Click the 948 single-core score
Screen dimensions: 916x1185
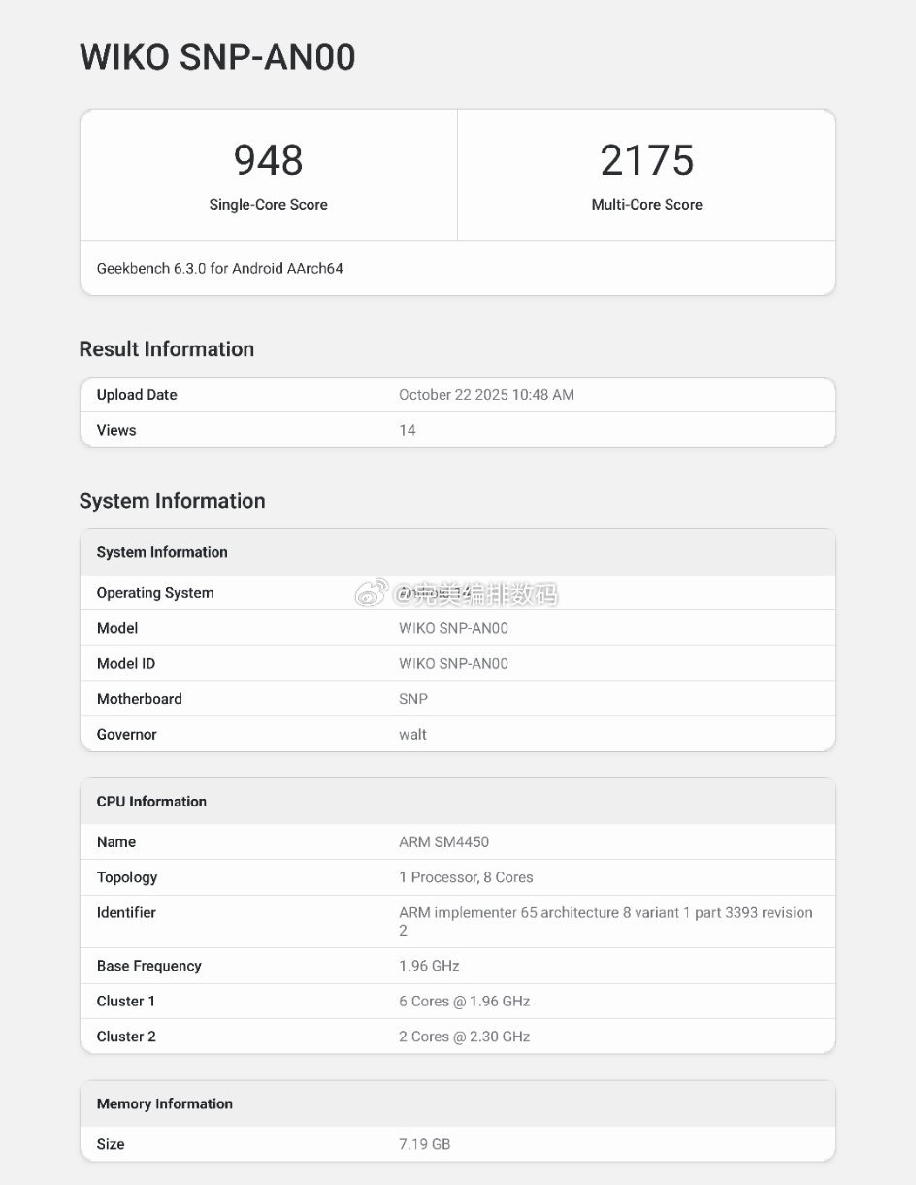[268, 160]
